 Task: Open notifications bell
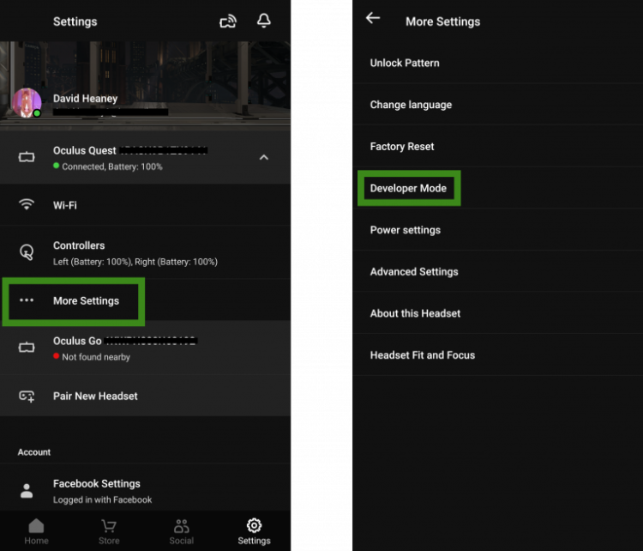264,21
